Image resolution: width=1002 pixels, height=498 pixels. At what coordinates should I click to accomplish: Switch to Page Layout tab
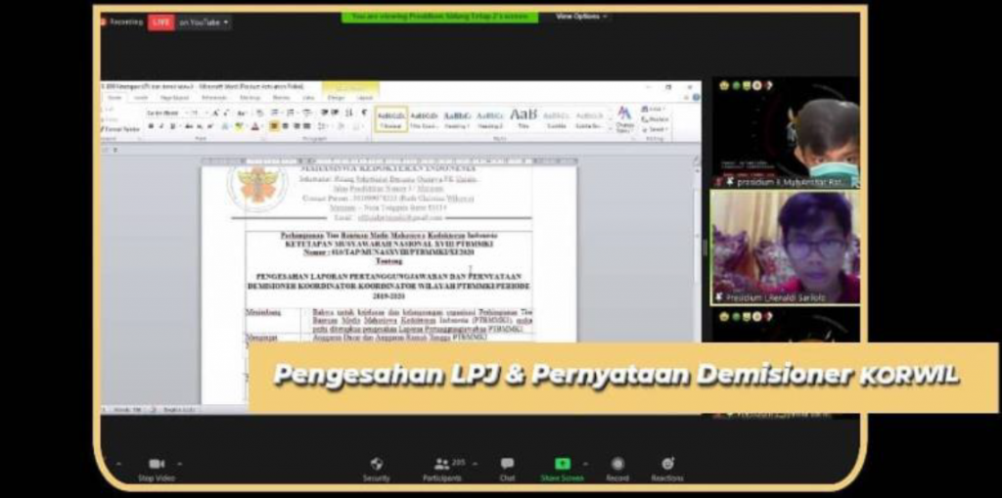click(x=174, y=98)
